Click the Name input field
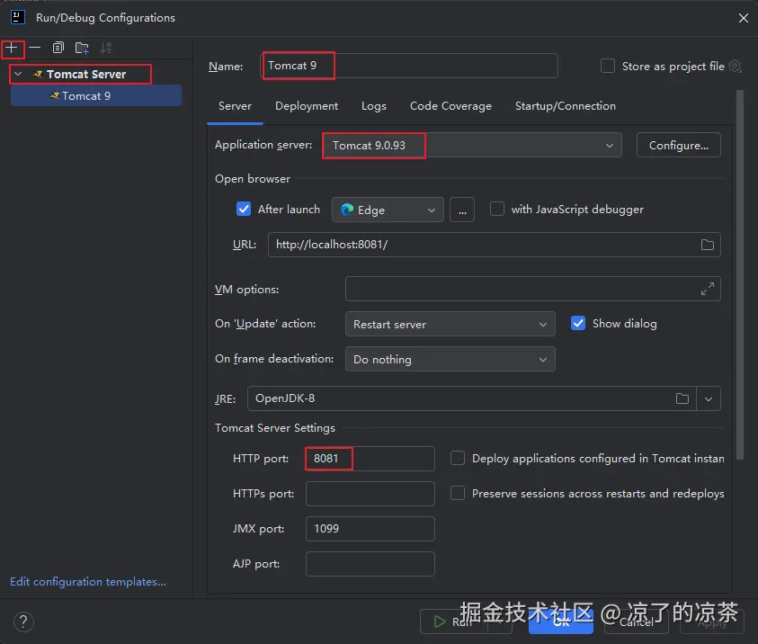 409,66
